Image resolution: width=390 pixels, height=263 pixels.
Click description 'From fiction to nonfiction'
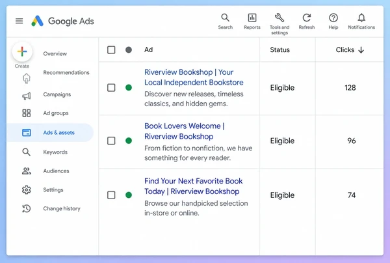pos(198,153)
